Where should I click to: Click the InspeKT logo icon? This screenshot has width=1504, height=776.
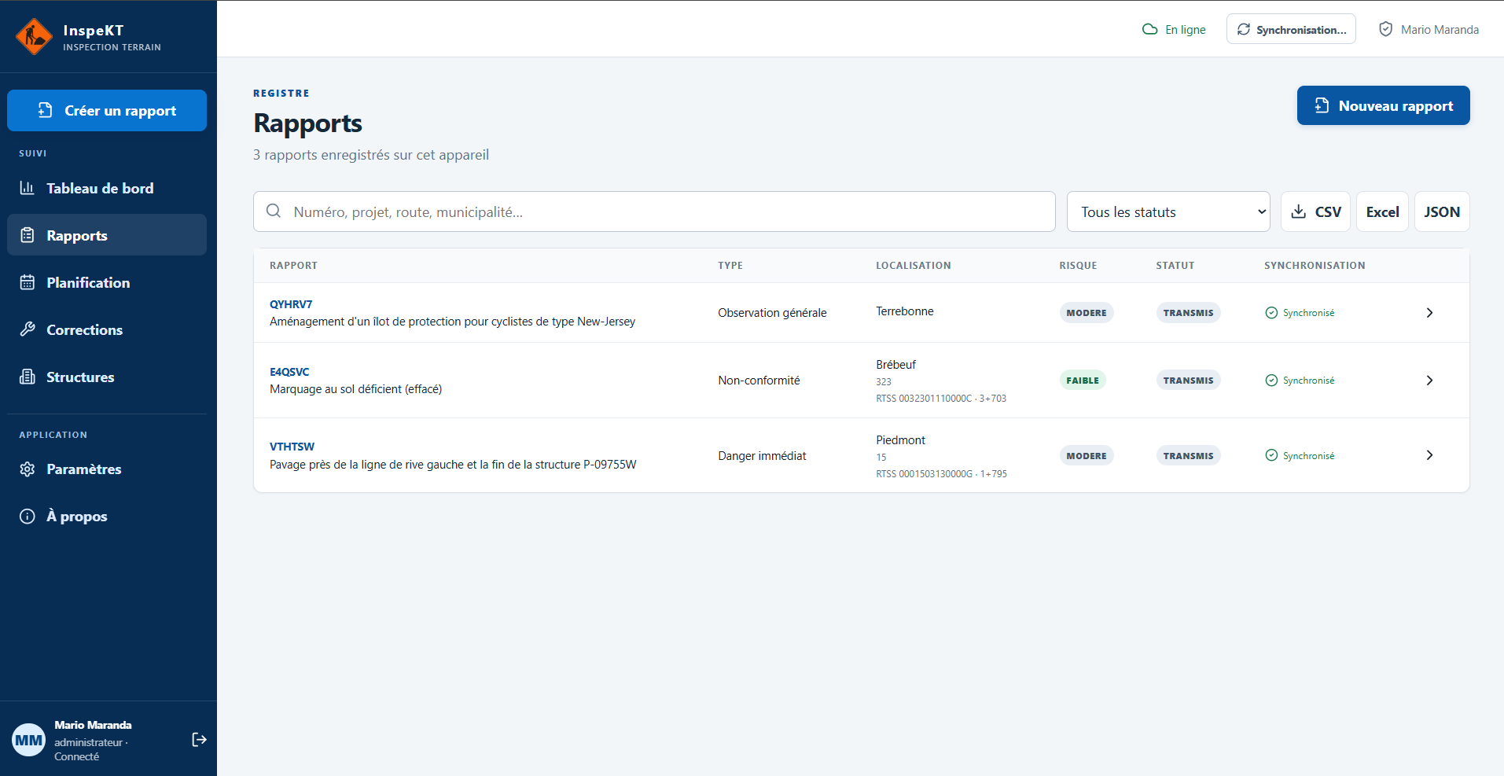pos(34,37)
